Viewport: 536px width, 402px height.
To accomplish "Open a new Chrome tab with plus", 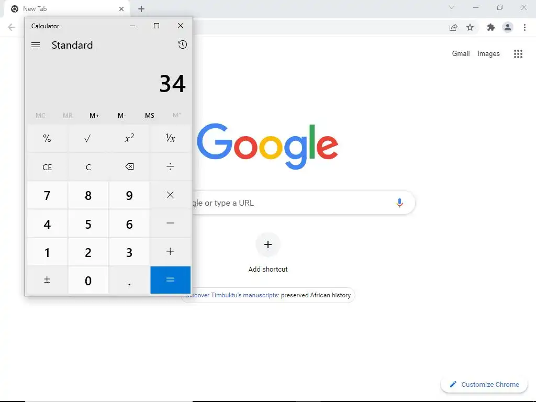I will [141, 9].
